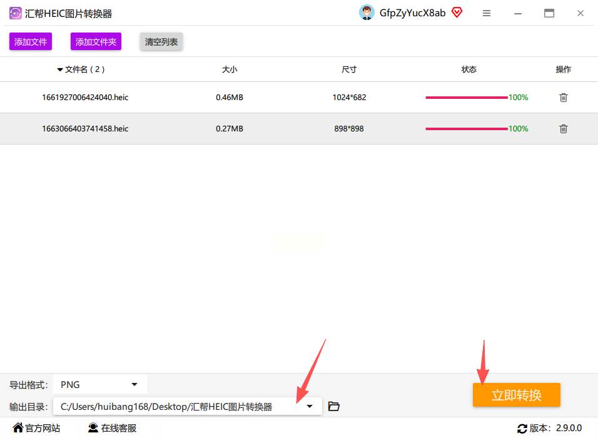This screenshot has height=438, width=598.
Task: Remove 1663066403741458.heic using its trash icon
Action: (x=564, y=129)
